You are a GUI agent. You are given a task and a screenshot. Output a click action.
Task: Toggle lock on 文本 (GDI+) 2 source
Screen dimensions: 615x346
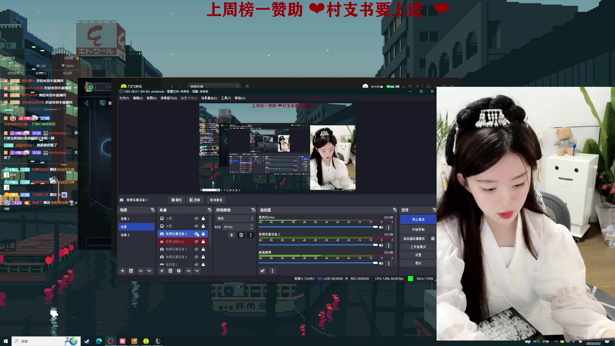(x=203, y=242)
